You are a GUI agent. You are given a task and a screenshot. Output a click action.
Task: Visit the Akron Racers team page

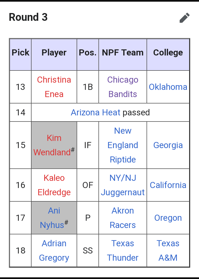[123, 218]
